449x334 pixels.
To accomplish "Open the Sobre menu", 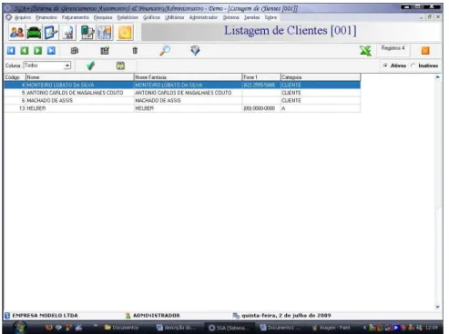I will (x=270, y=17).
